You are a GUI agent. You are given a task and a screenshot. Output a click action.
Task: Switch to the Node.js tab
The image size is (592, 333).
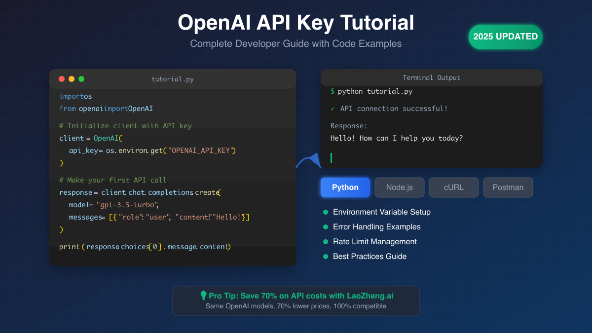(400, 187)
